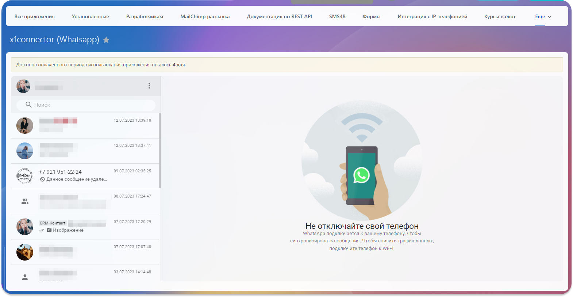Click the camera icon next to Изображение

pos(49,230)
